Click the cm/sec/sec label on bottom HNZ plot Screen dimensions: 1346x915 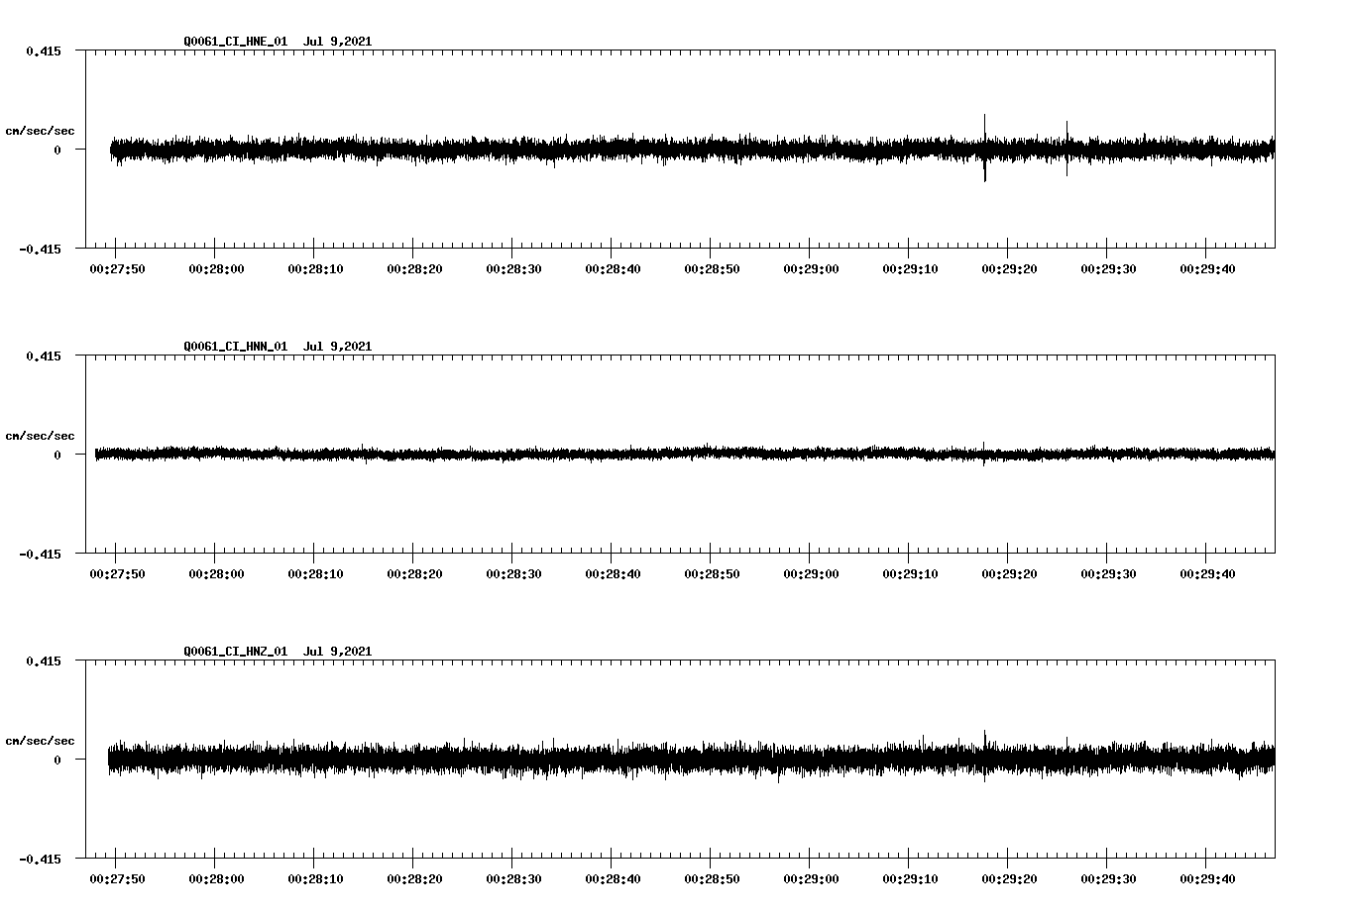click(42, 739)
